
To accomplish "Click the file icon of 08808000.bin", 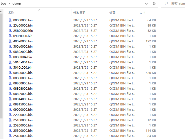I will [10, 89].
